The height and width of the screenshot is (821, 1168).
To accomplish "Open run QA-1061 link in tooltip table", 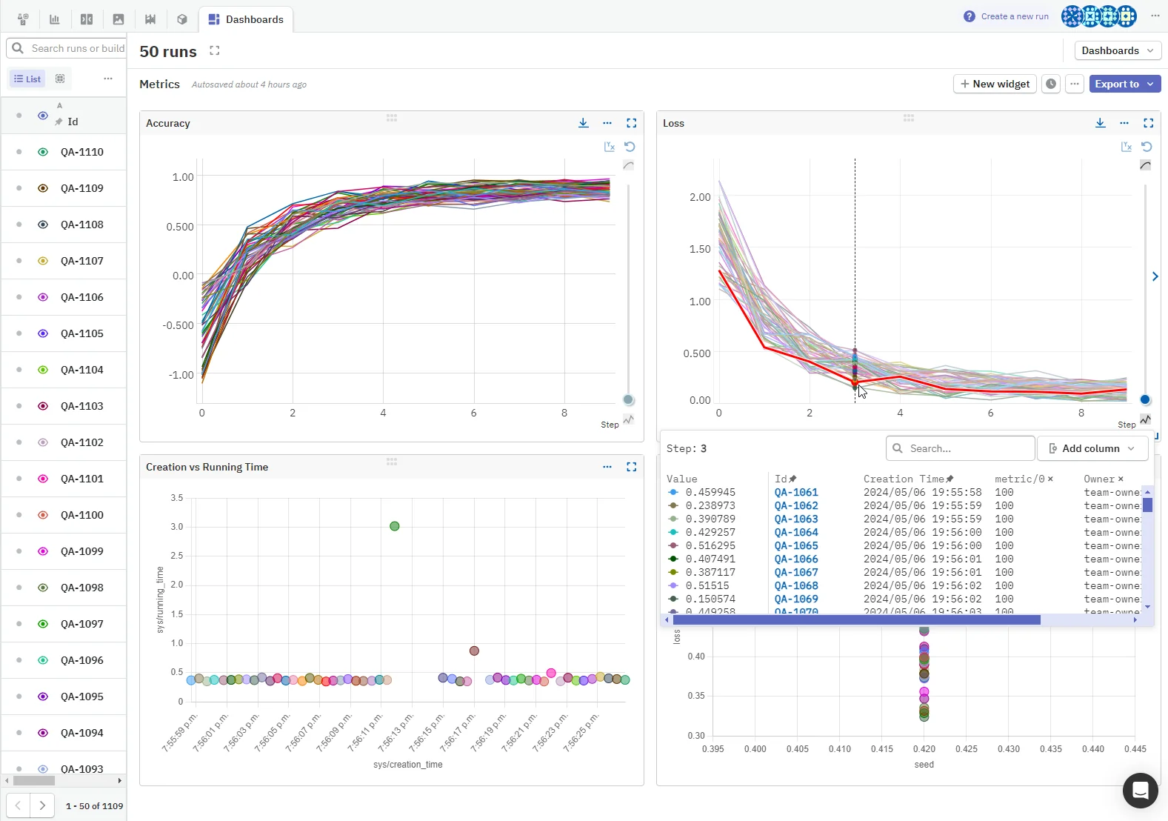I will pos(796,492).
